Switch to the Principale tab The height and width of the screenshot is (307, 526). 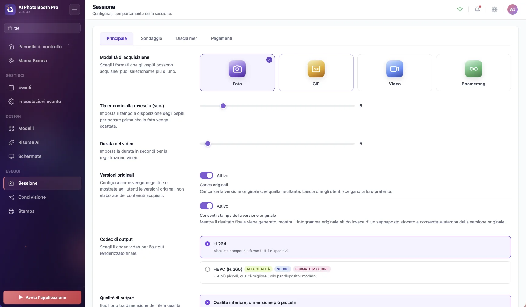pyautogui.click(x=117, y=38)
